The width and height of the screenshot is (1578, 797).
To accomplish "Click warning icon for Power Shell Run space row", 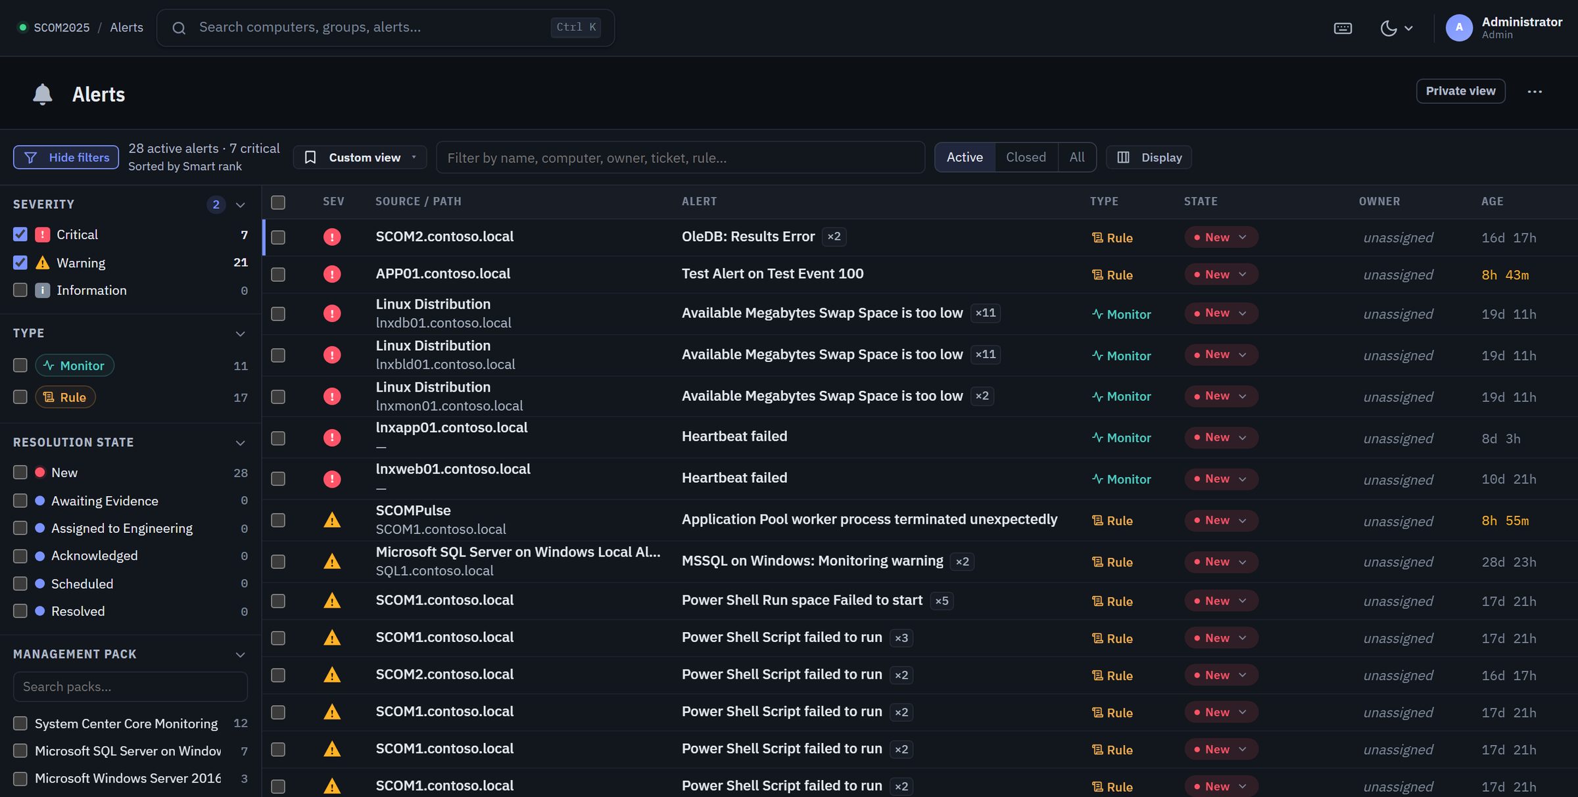I will (332, 601).
